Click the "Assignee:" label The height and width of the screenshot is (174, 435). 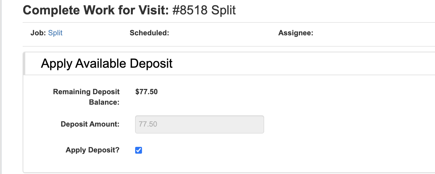[x=296, y=33]
